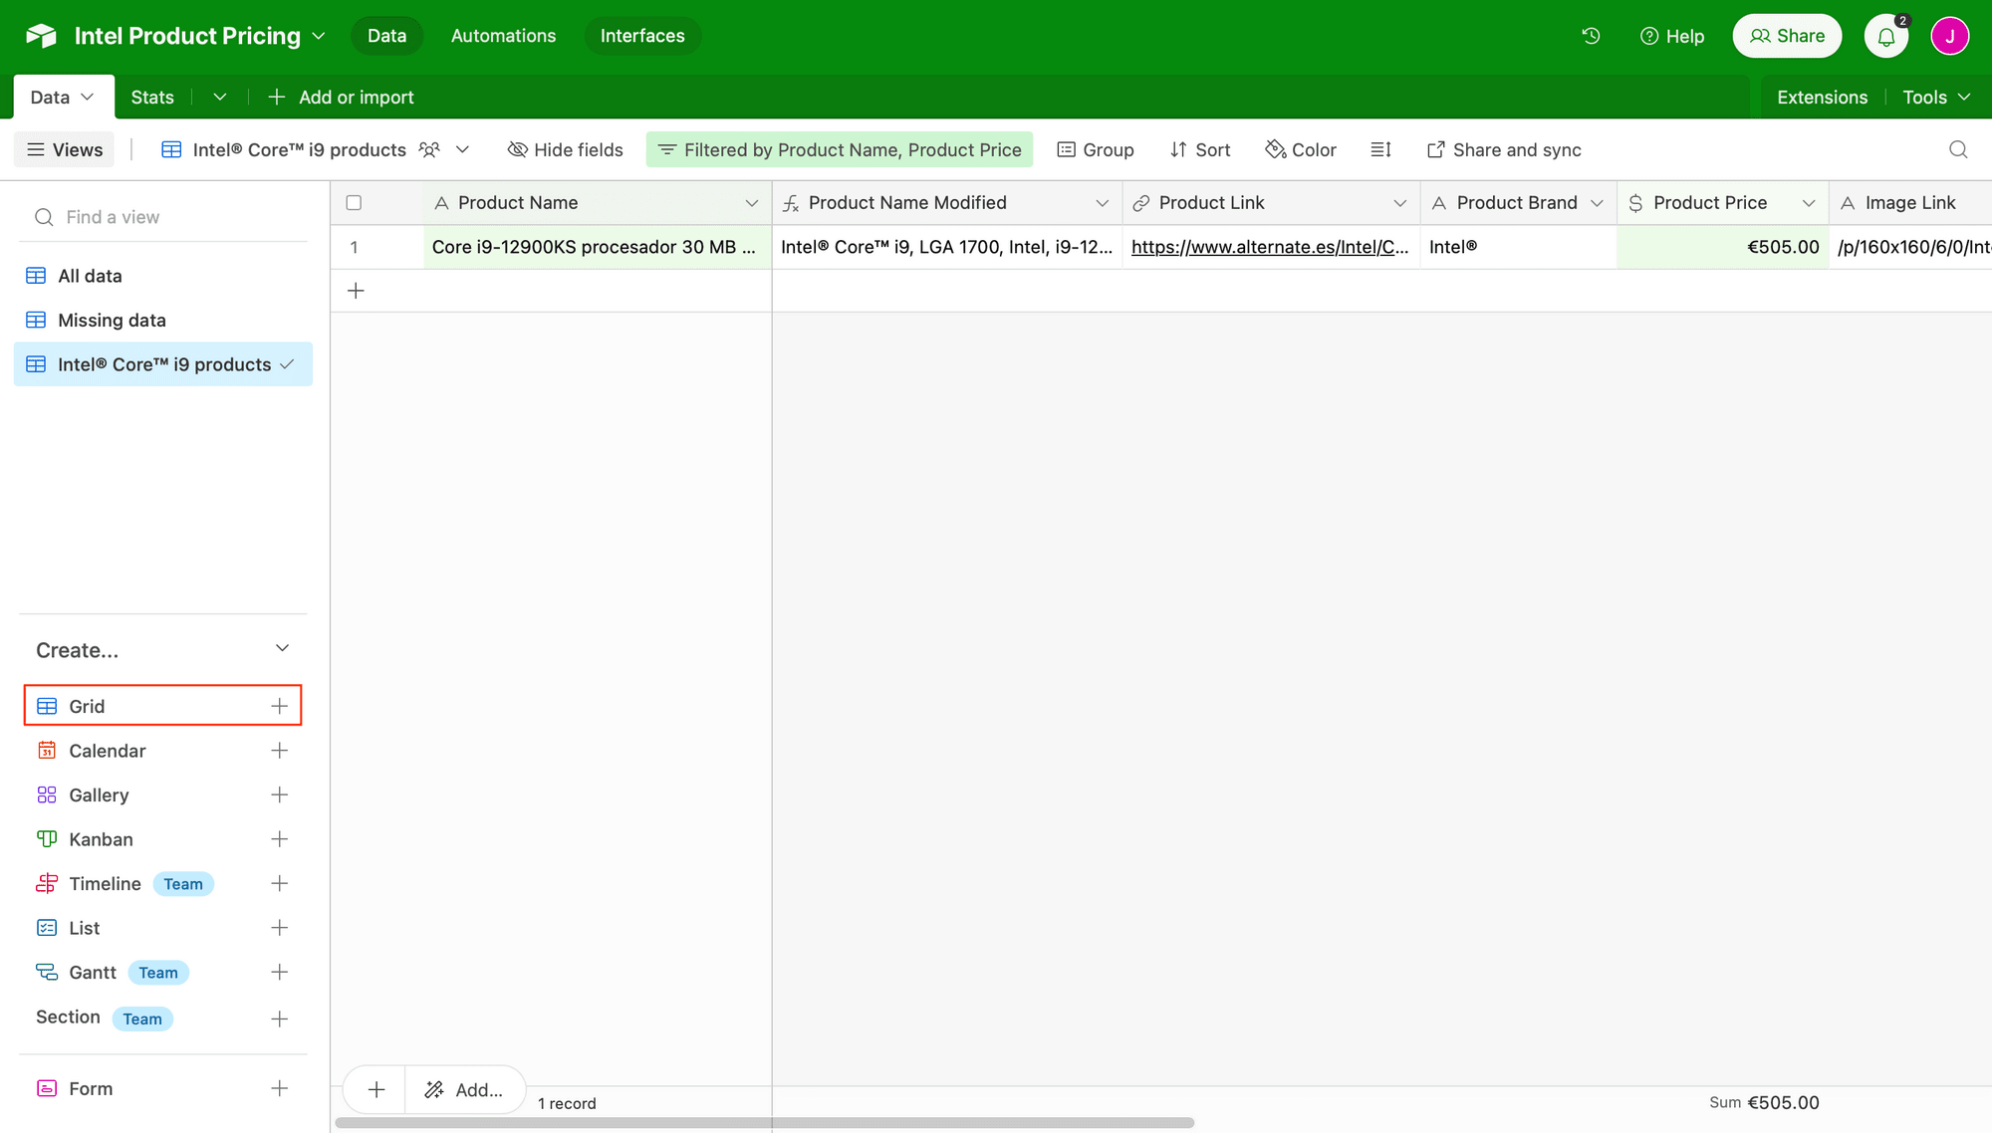Collapse the Create... section
1992x1133 pixels.
[282, 647]
